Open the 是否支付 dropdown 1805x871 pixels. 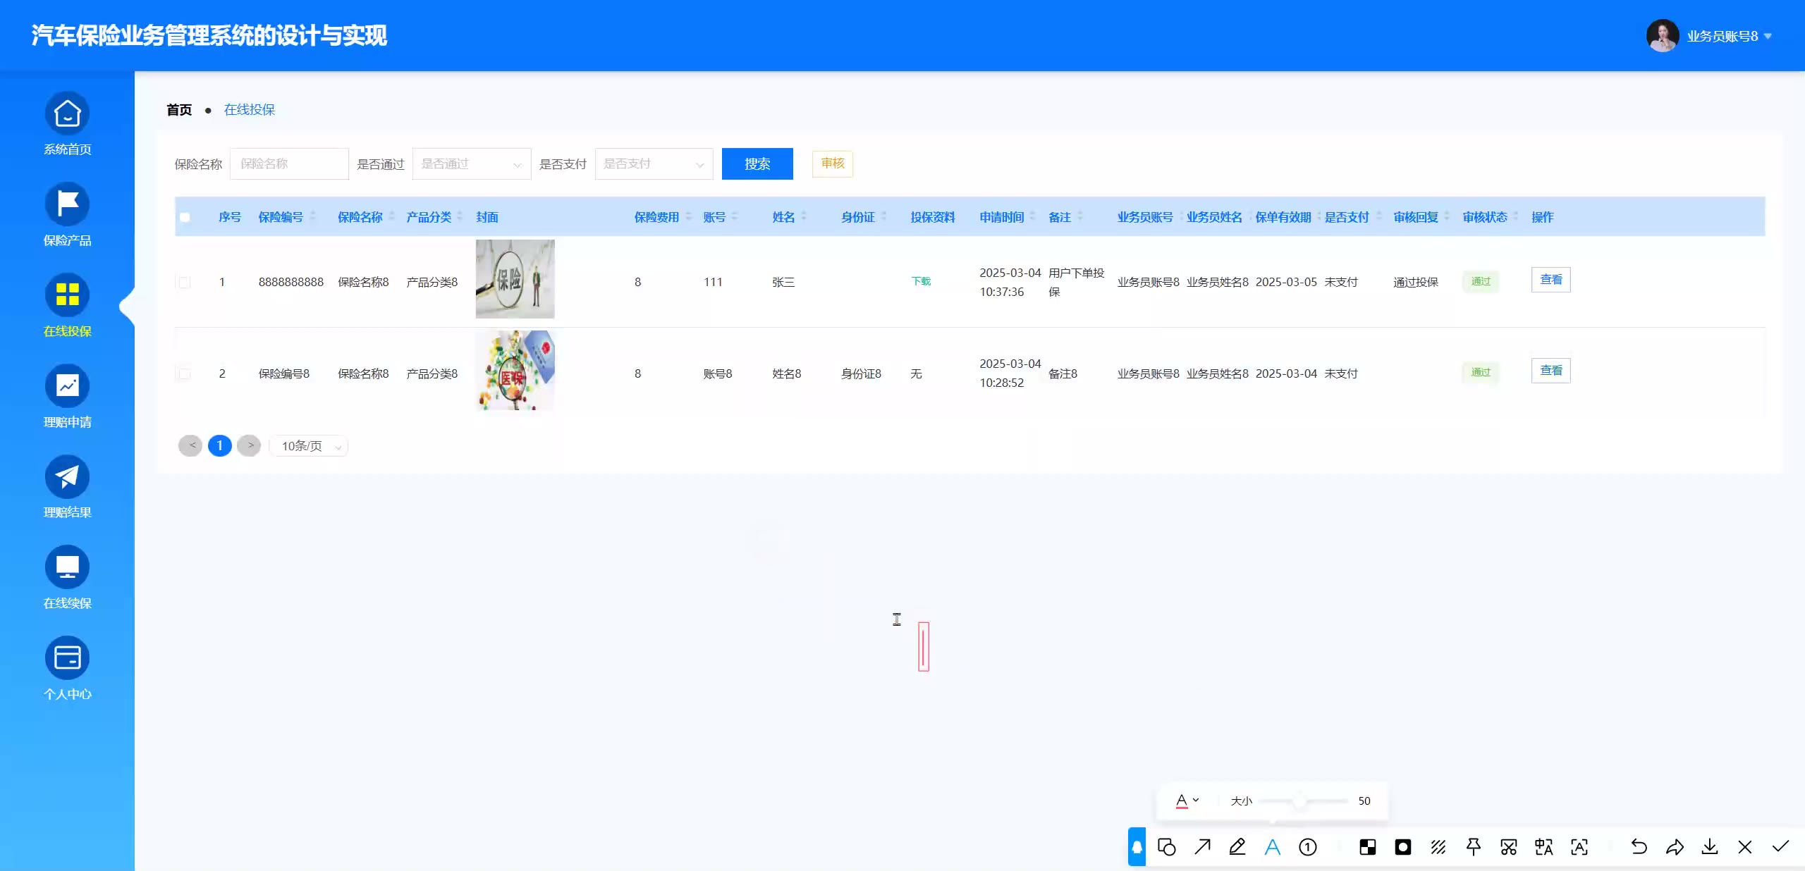(654, 164)
